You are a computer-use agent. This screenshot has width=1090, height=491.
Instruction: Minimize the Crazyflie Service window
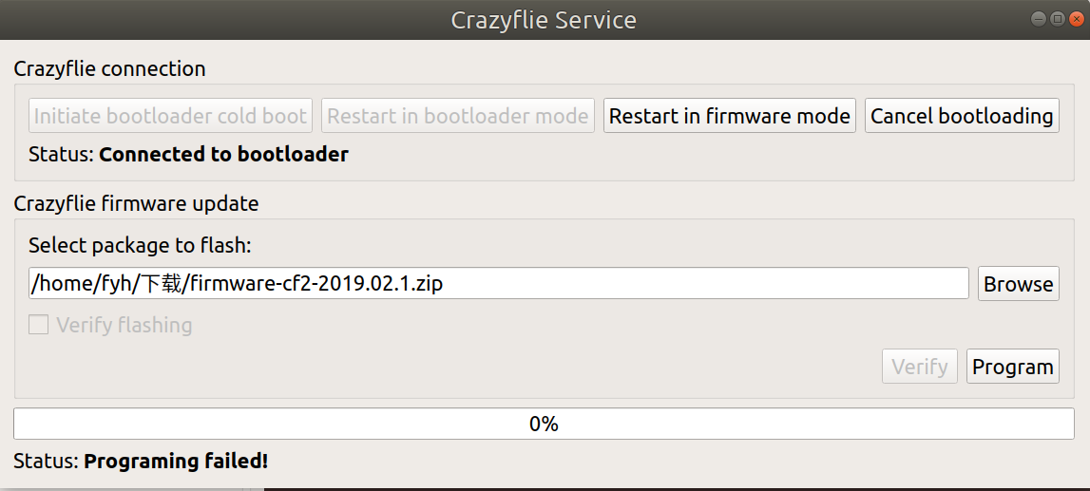point(1039,19)
